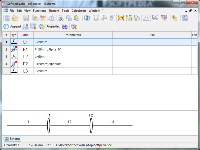
Task: Open a schema file with the folder icon
Action: coord(15,18)
